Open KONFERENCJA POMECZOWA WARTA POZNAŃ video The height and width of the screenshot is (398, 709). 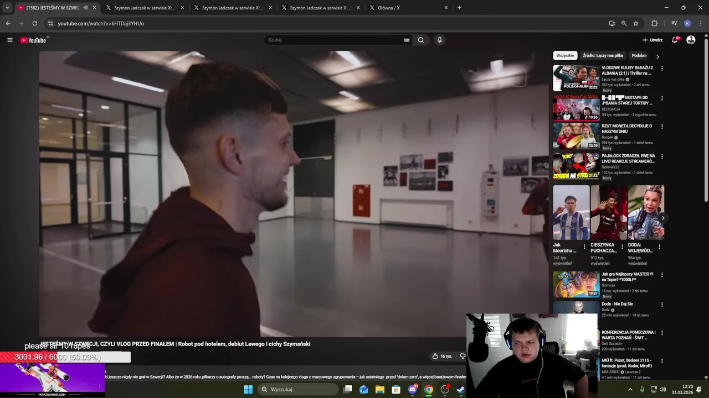(629, 335)
